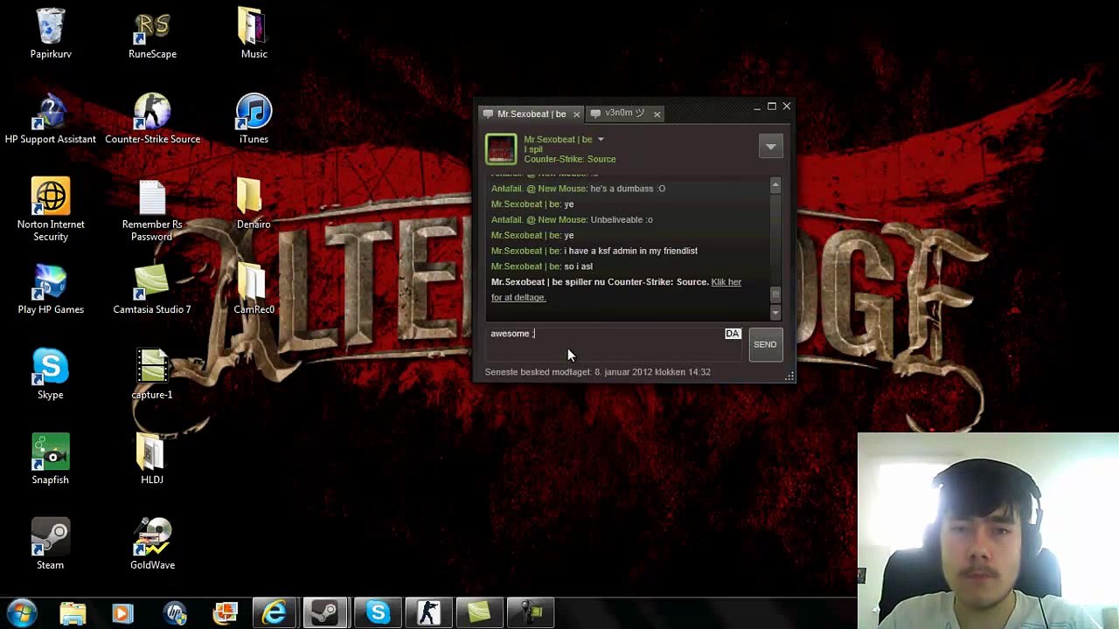Open the GoldWave desktop shortcut
This screenshot has height=629, width=1119.
pyautogui.click(x=152, y=545)
